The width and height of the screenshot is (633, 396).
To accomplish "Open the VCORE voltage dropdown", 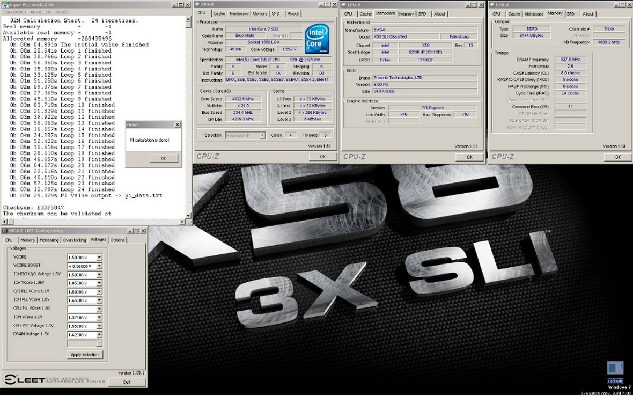I will pyautogui.click(x=99, y=257).
